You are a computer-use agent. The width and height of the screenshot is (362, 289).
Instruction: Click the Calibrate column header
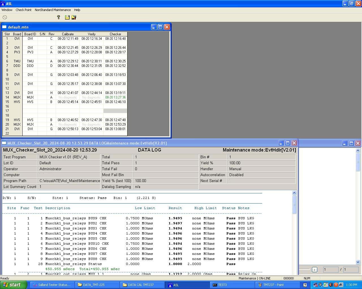[68, 34]
